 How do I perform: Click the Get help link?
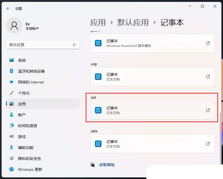[107, 165]
